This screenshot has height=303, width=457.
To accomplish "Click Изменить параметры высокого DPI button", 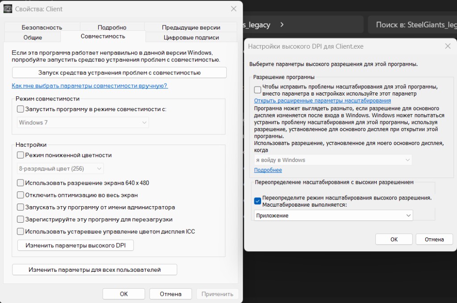I will point(75,245).
